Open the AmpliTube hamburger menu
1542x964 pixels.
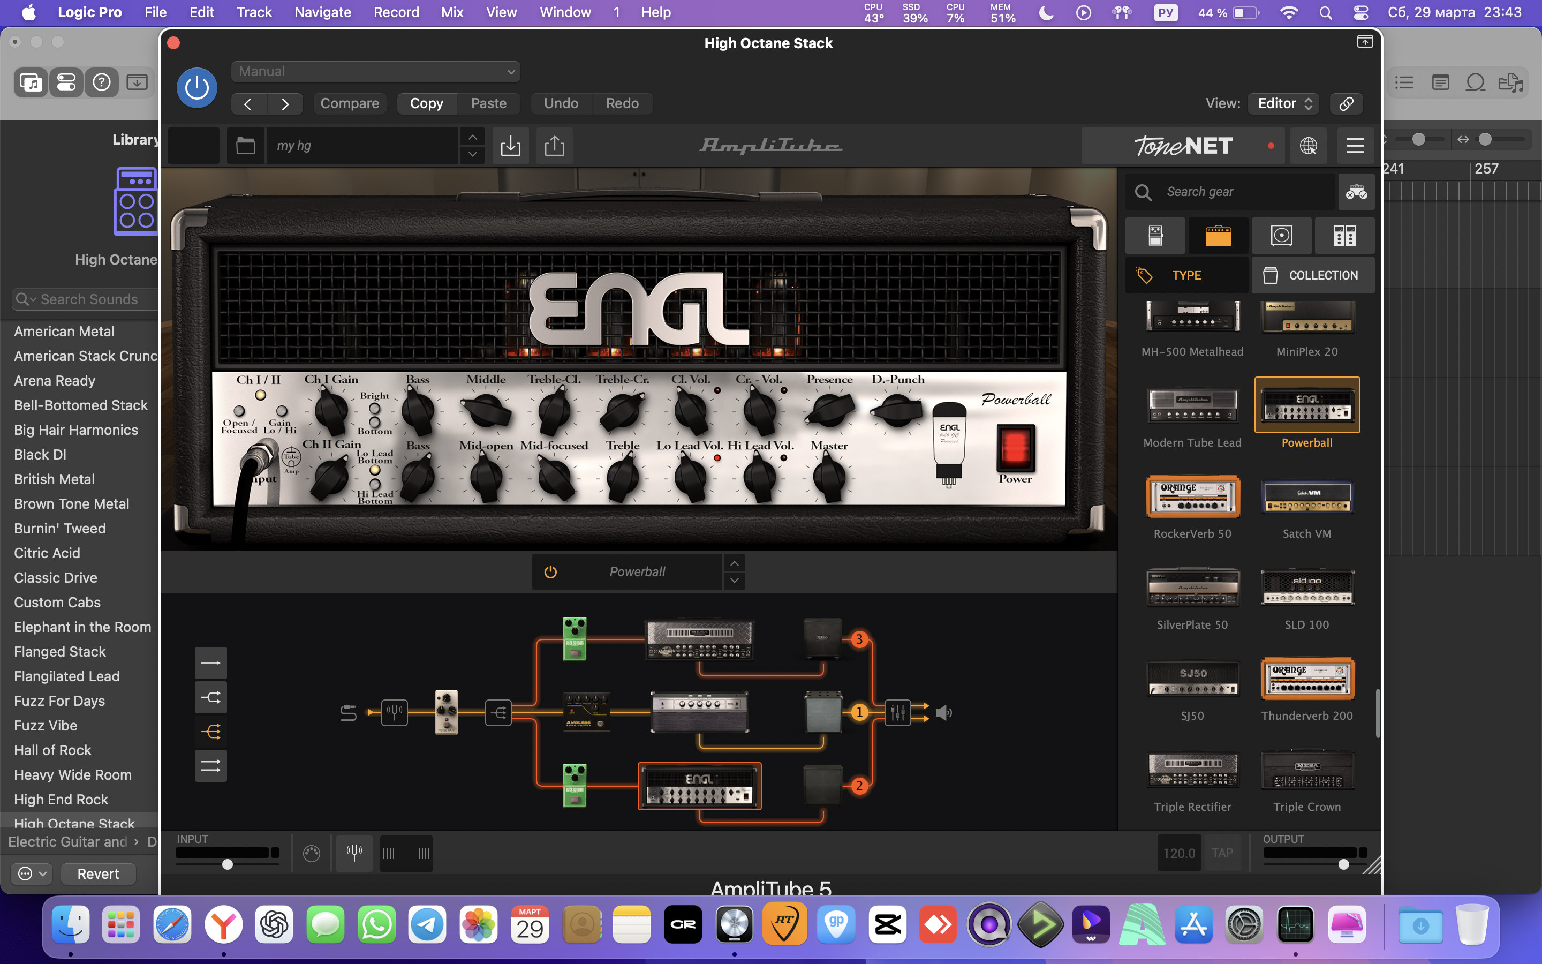1355,146
